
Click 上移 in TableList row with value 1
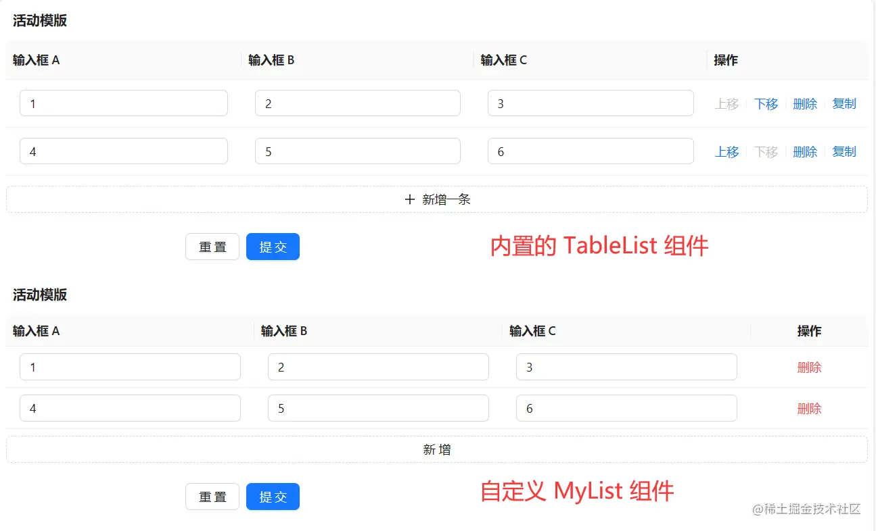(727, 104)
